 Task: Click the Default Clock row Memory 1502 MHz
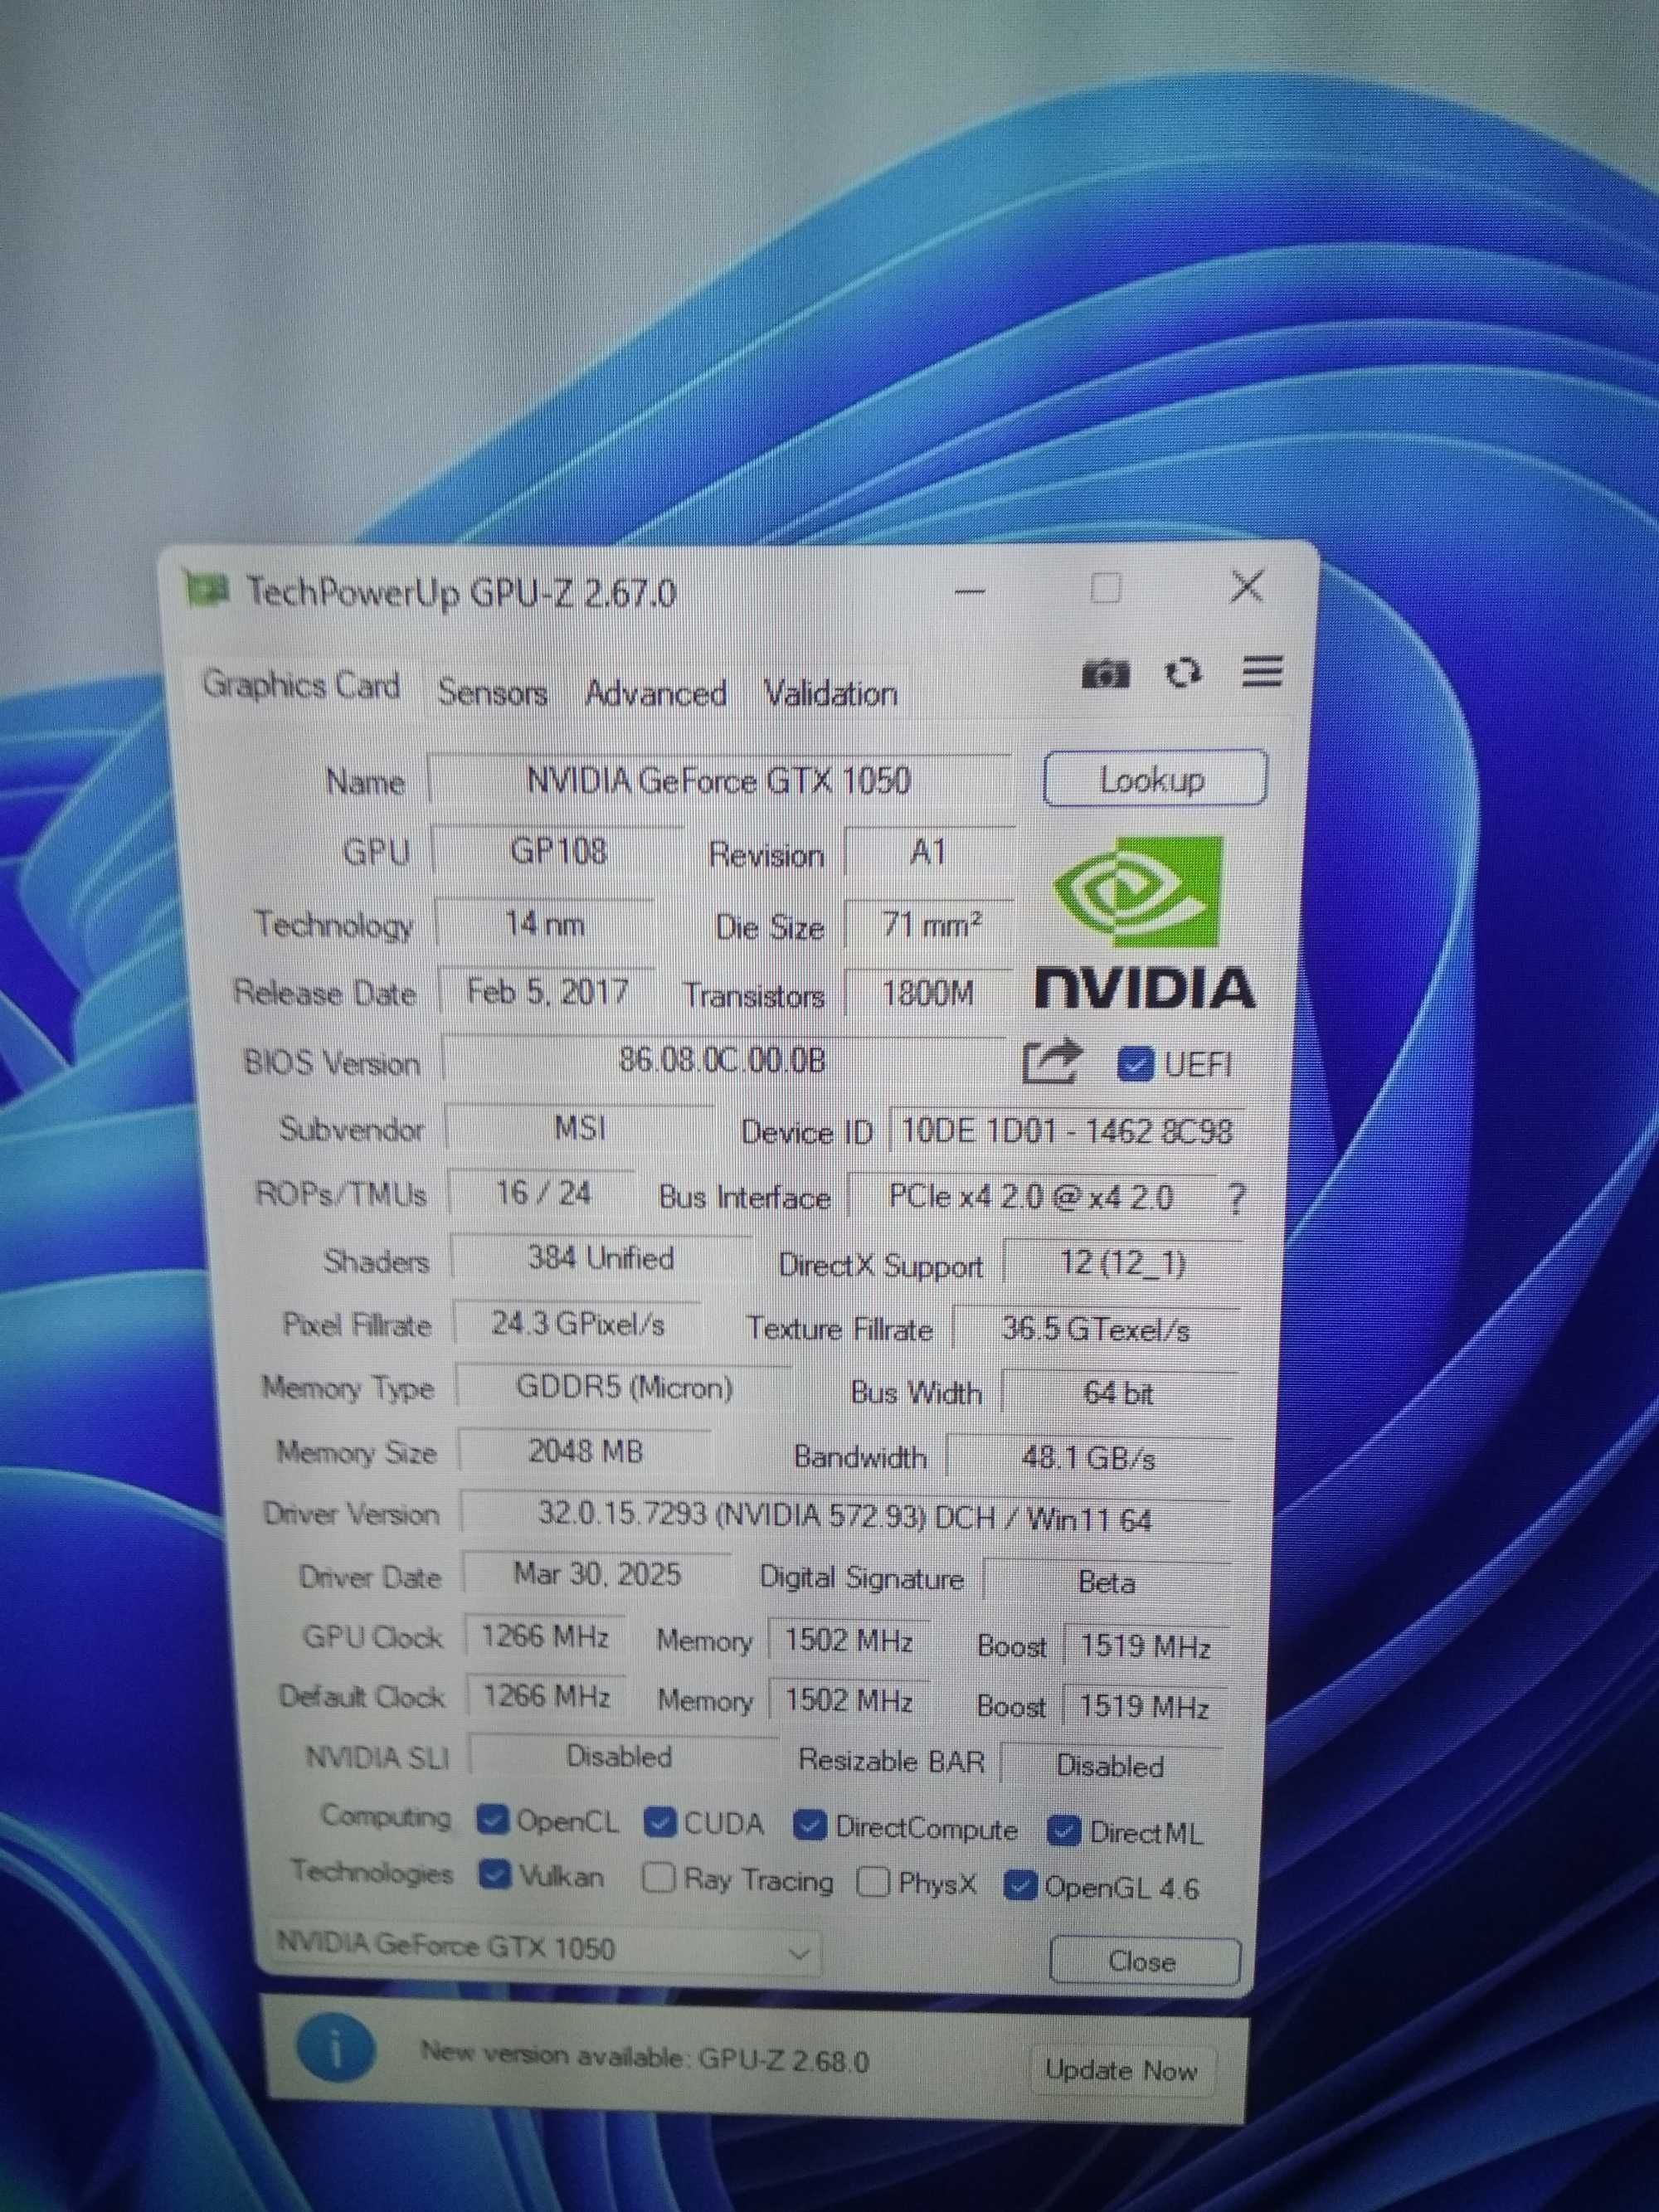point(848,1700)
